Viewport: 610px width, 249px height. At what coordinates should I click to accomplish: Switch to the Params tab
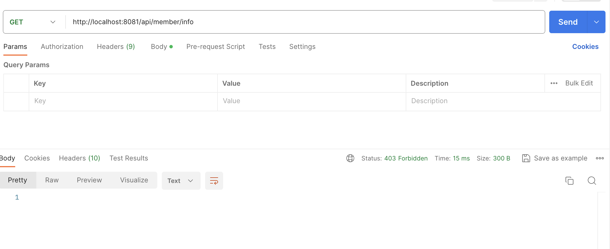point(15,47)
